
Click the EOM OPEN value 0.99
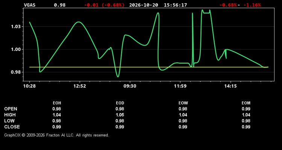246,109
